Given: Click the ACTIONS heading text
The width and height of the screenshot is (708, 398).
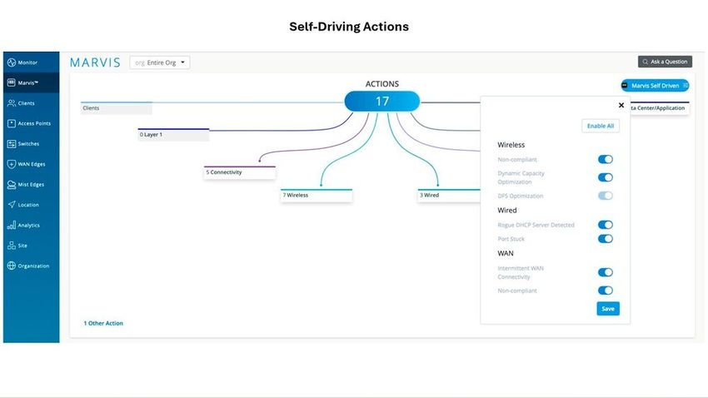Looking at the screenshot, I should pyautogui.click(x=382, y=84).
